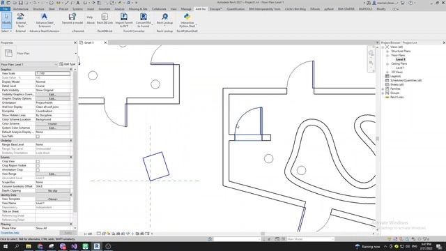Toggle the Sun Path checkbox

pyautogui.click(x=38, y=137)
